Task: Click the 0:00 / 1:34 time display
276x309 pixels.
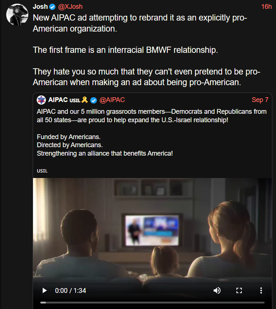Action: pyautogui.click(x=70, y=291)
